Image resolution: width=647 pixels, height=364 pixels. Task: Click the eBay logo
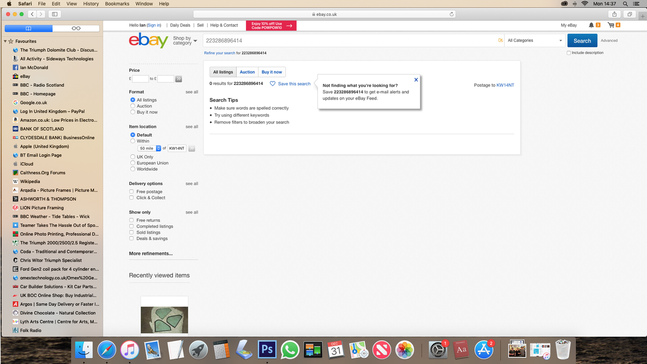[x=149, y=40]
